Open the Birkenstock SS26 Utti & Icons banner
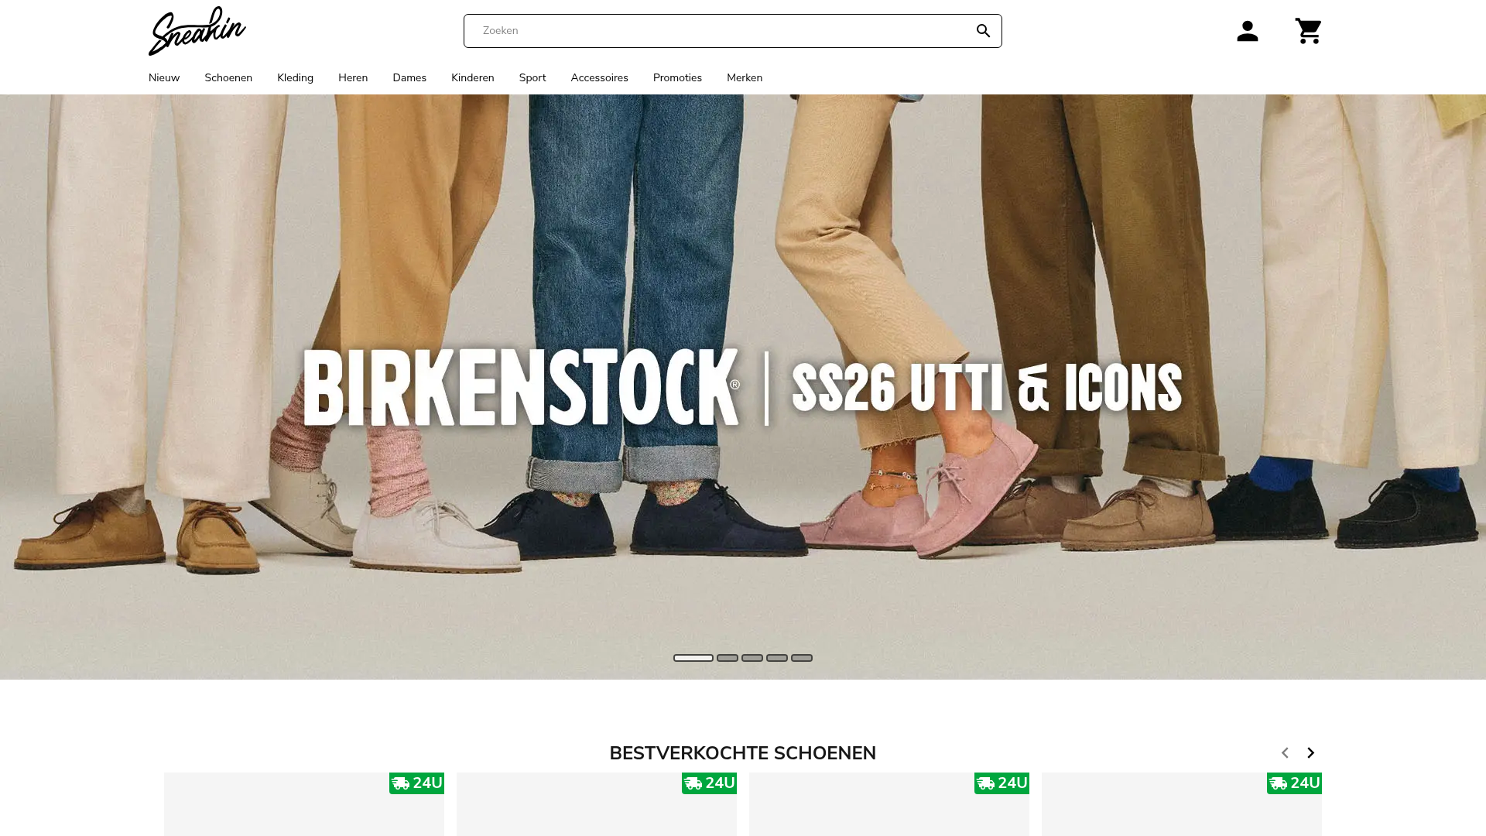 [x=743, y=387]
